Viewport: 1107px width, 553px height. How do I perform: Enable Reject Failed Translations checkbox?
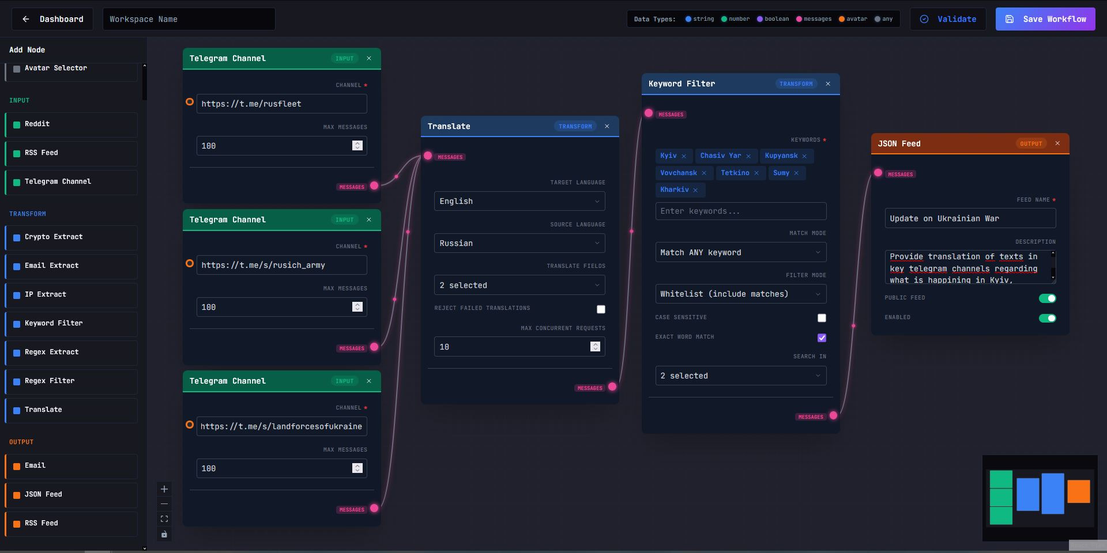(601, 309)
